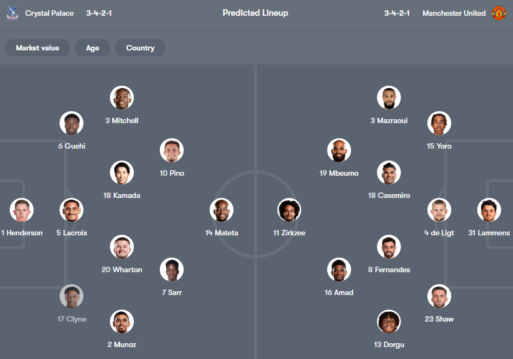The image size is (513, 359).
Task: Select the Market value filter
Action: [x=37, y=48]
